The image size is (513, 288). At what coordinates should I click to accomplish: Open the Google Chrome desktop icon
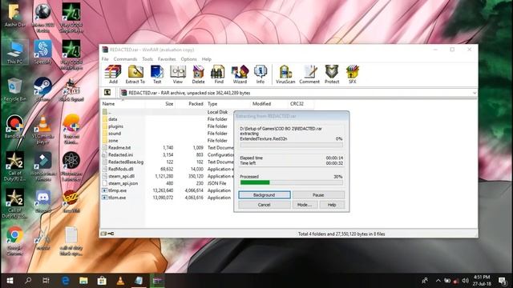pos(14,241)
